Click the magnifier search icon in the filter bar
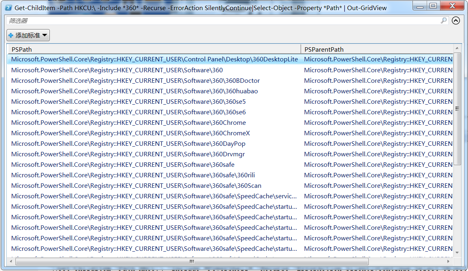This screenshot has width=468, height=271. (444, 21)
